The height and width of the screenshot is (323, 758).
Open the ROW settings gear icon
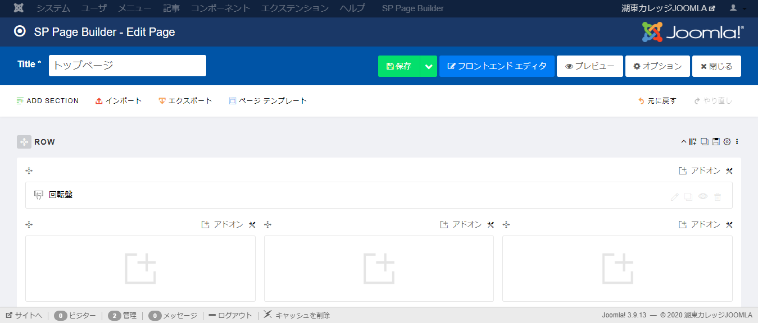[727, 141]
